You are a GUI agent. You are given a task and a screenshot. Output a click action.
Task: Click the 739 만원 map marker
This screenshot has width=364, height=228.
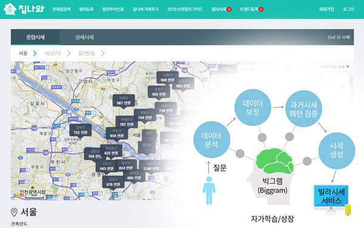[x=166, y=109]
